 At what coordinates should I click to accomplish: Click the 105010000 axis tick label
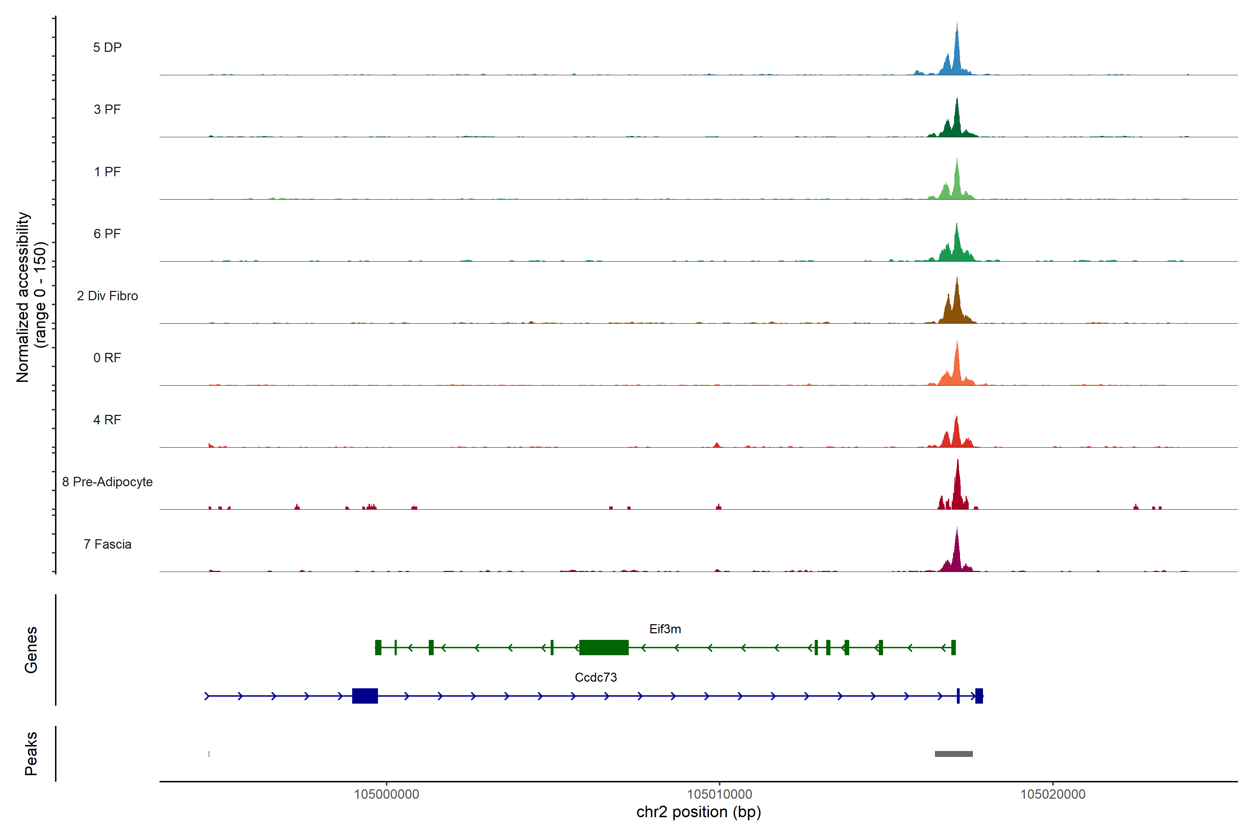[x=719, y=794]
